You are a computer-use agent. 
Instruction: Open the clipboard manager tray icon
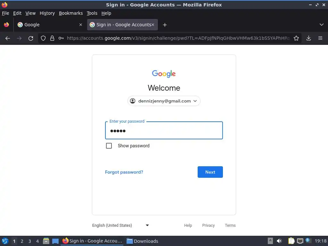pos(291,241)
